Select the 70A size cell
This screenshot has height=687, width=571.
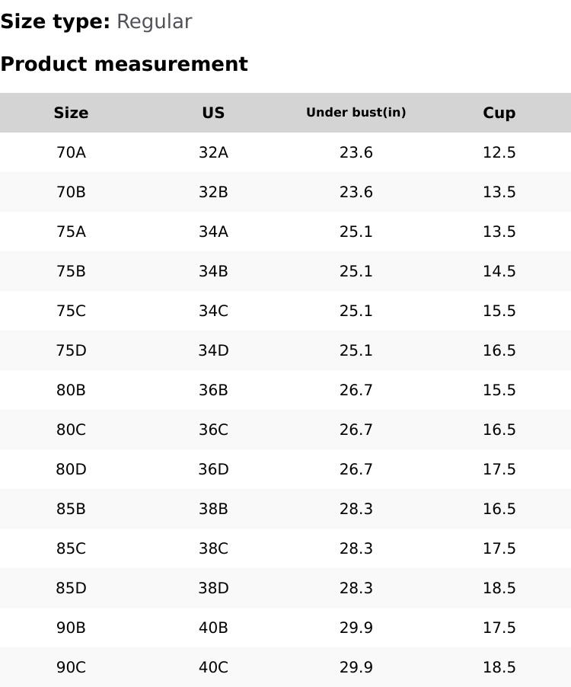[71, 152]
